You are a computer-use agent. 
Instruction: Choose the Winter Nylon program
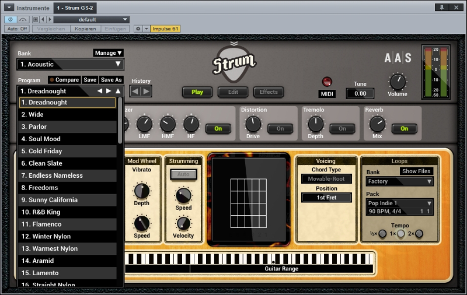click(x=67, y=237)
